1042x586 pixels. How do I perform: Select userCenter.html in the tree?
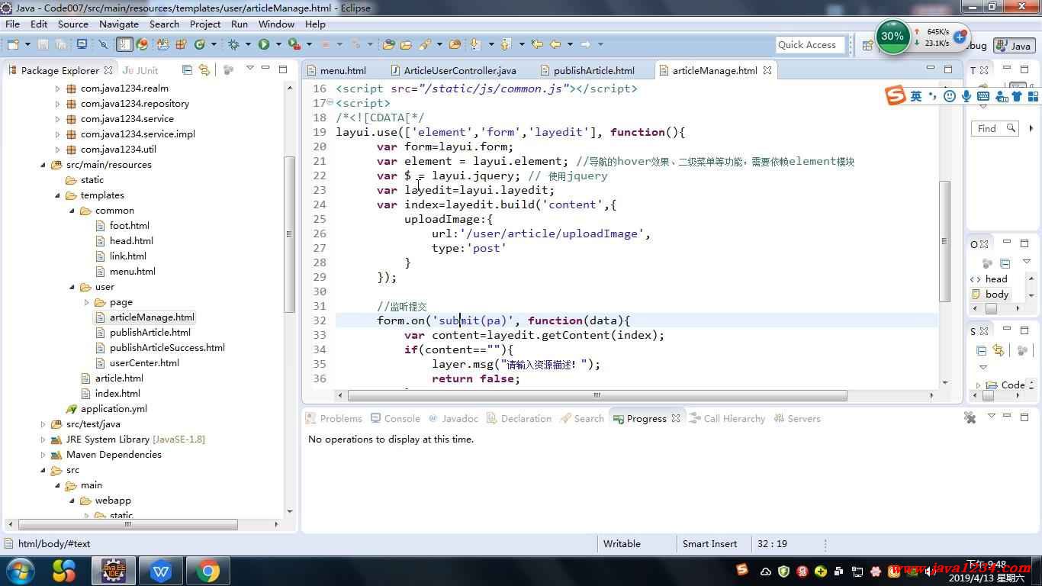[x=144, y=363]
